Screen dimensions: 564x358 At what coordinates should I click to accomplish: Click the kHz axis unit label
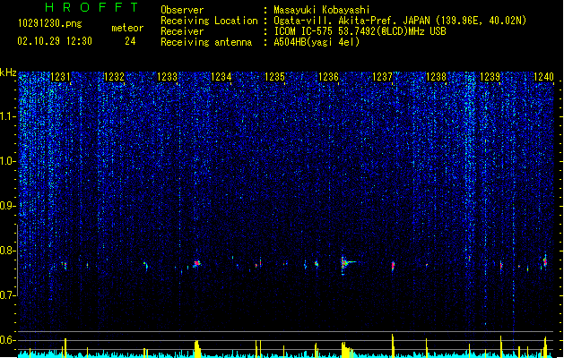click(x=8, y=72)
